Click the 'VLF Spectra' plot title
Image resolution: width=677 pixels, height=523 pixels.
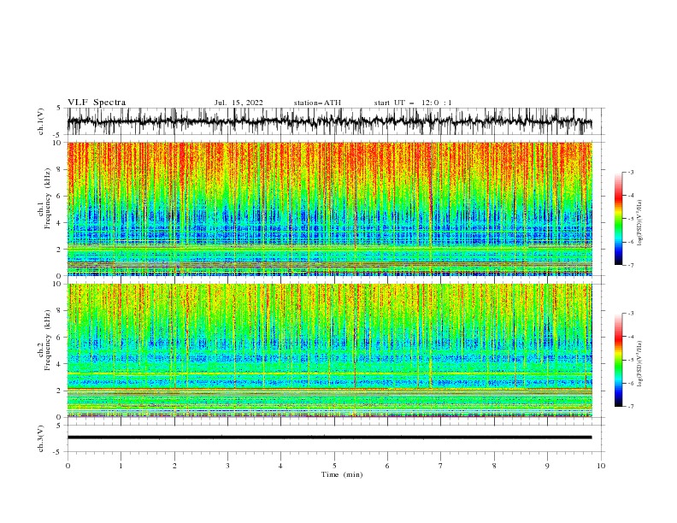[x=97, y=103]
